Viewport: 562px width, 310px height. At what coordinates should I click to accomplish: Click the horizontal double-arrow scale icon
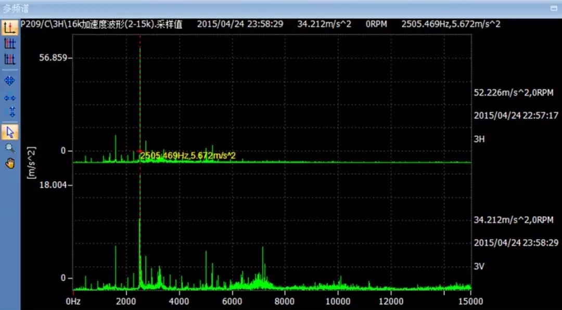(x=10, y=97)
